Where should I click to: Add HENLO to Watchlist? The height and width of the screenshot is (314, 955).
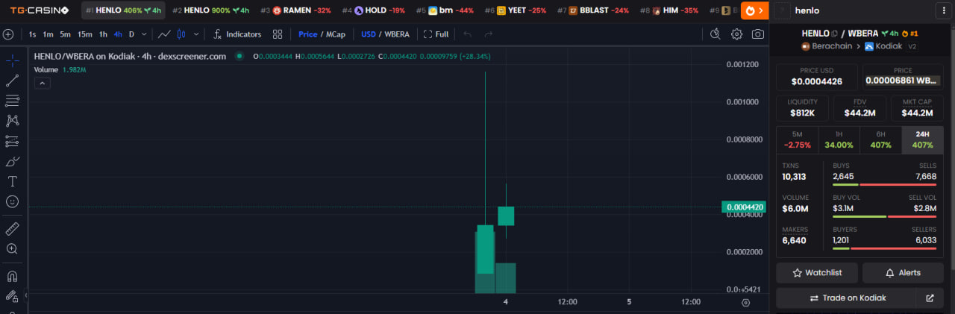click(x=815, y=272)
